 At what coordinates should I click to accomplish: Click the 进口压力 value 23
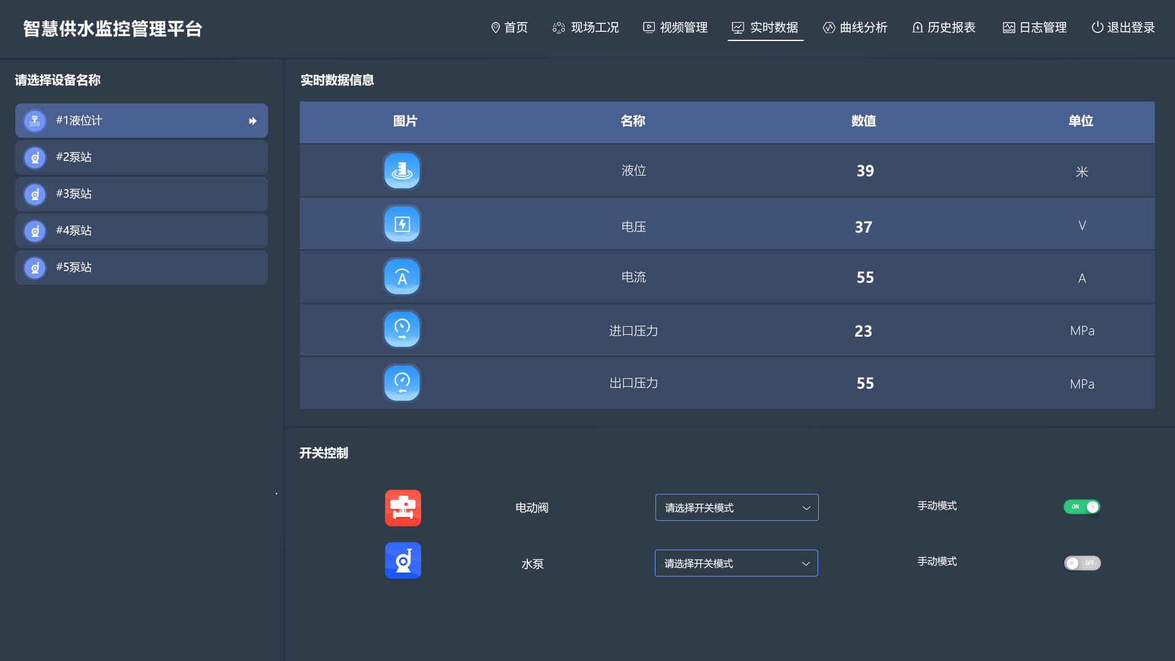point(864,331)
